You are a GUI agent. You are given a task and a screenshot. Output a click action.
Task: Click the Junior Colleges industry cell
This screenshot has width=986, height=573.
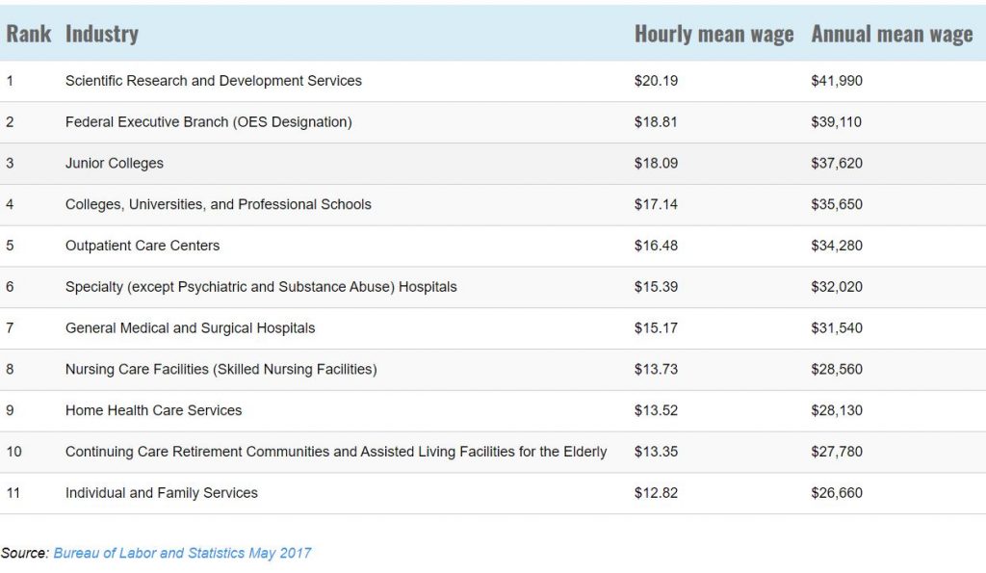tap(115, 164)
